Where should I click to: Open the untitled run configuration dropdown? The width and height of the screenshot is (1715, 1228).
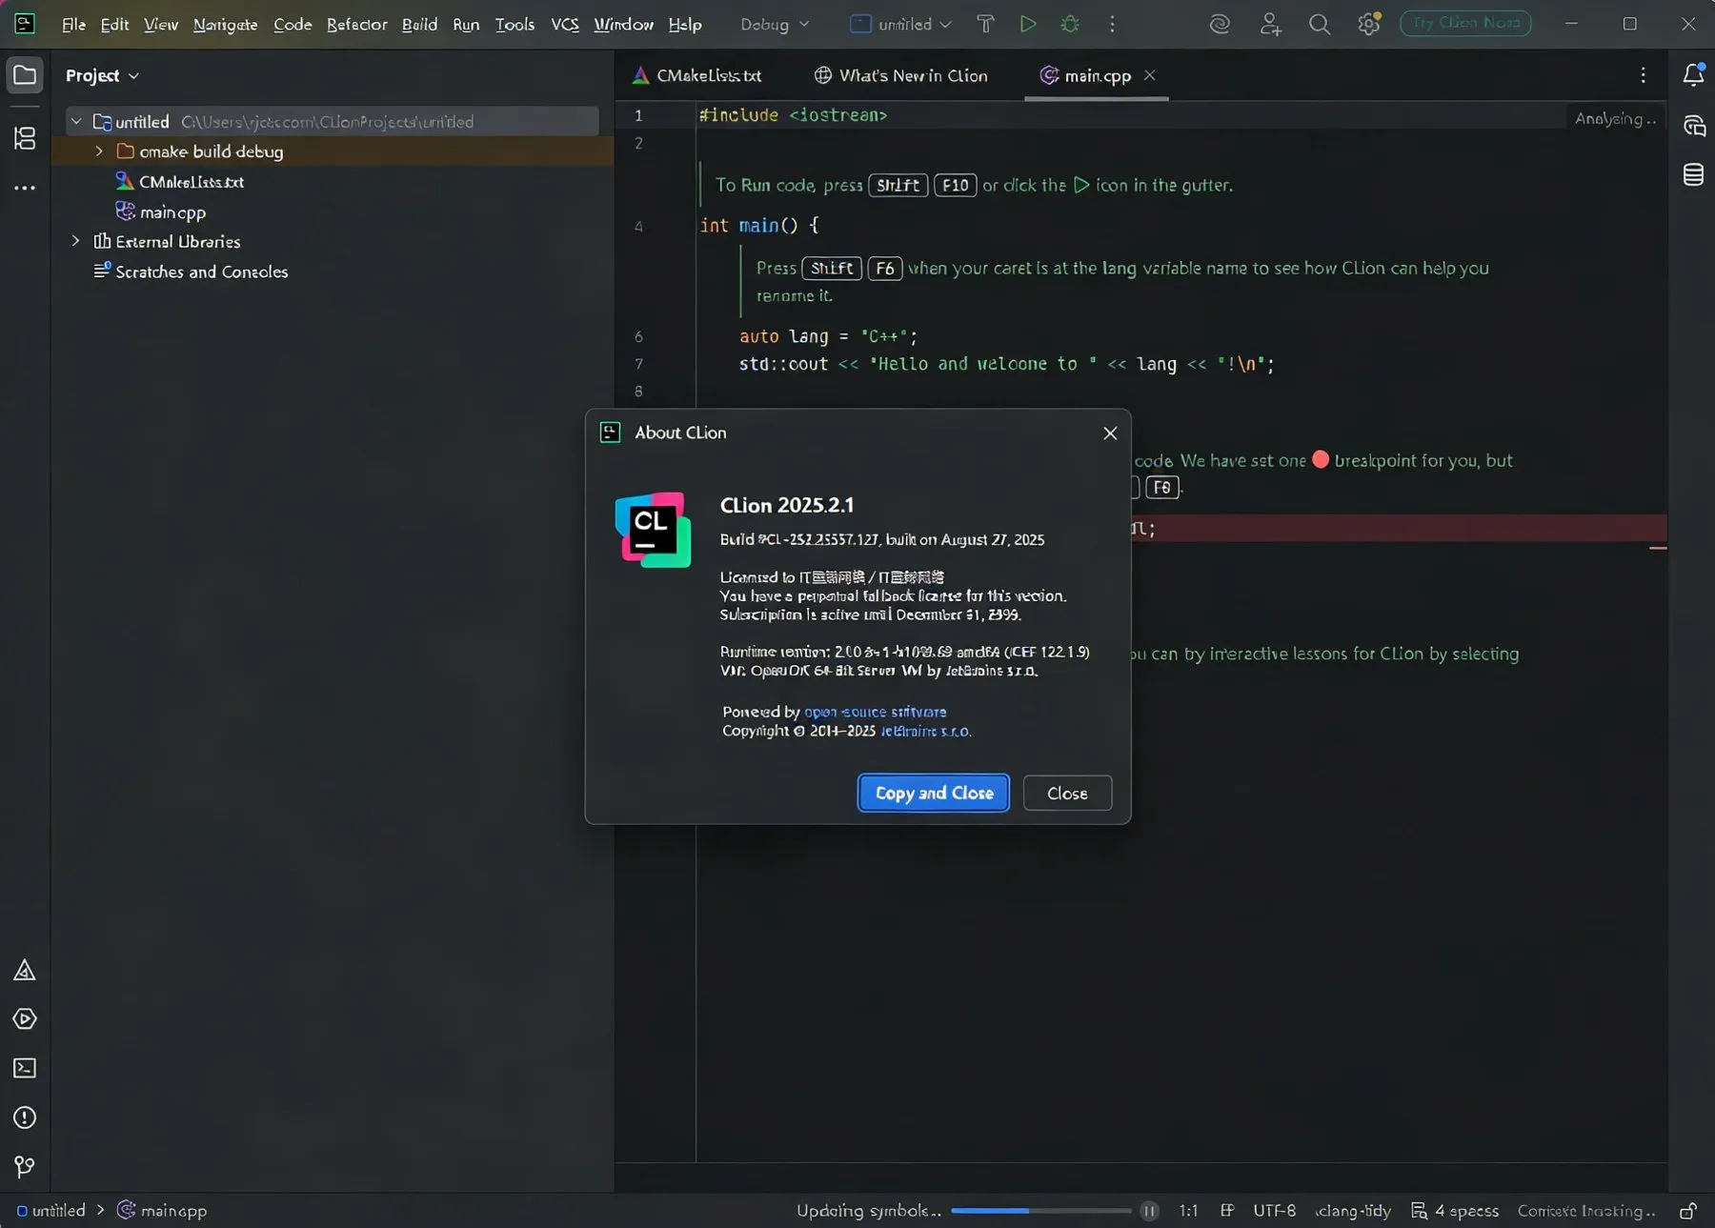click(900, 24)
